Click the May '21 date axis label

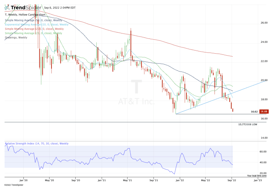(x=128, y=180)
